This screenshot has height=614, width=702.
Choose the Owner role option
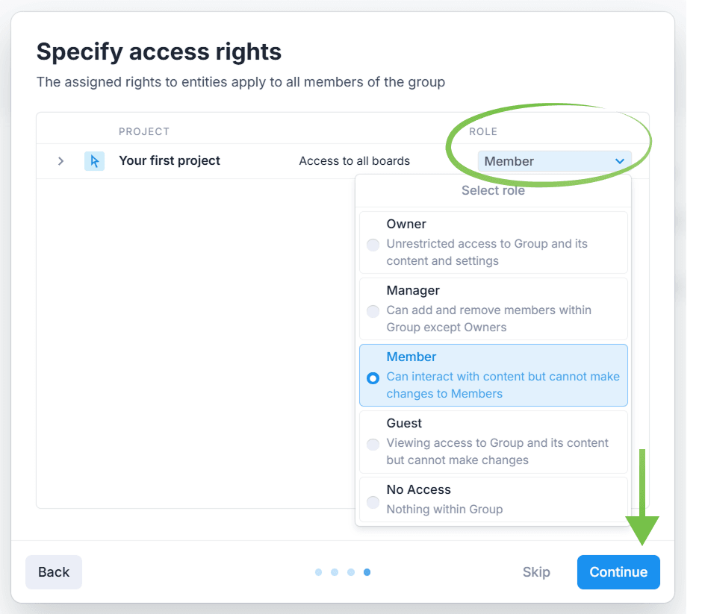pyautogui.click(x=493, y=242)
